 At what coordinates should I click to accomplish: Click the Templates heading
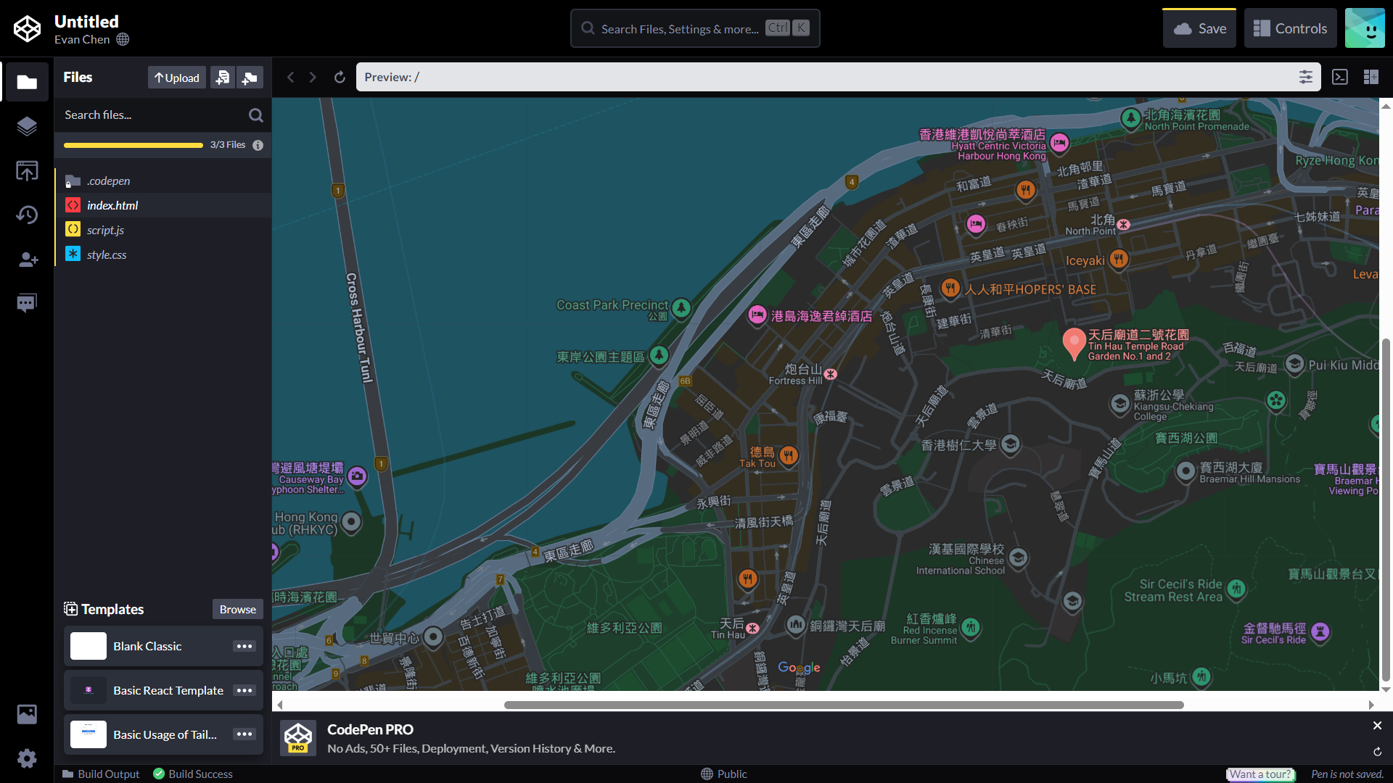click(x=112, y=609)
